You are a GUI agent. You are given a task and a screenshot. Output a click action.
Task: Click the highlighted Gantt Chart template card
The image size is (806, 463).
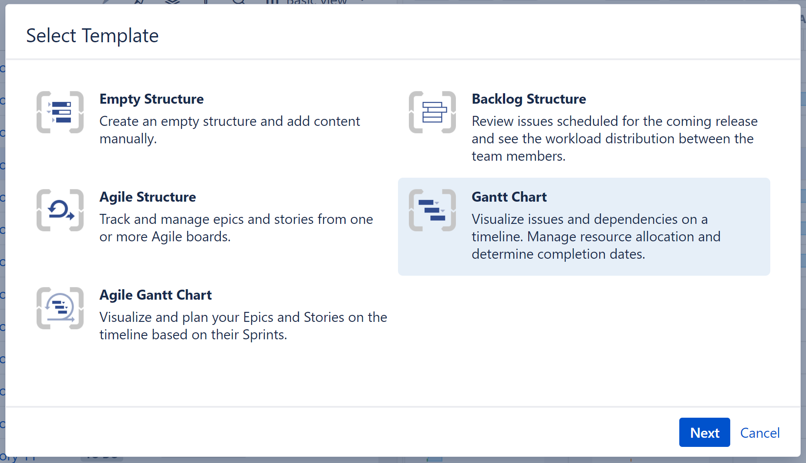point(583,226)
